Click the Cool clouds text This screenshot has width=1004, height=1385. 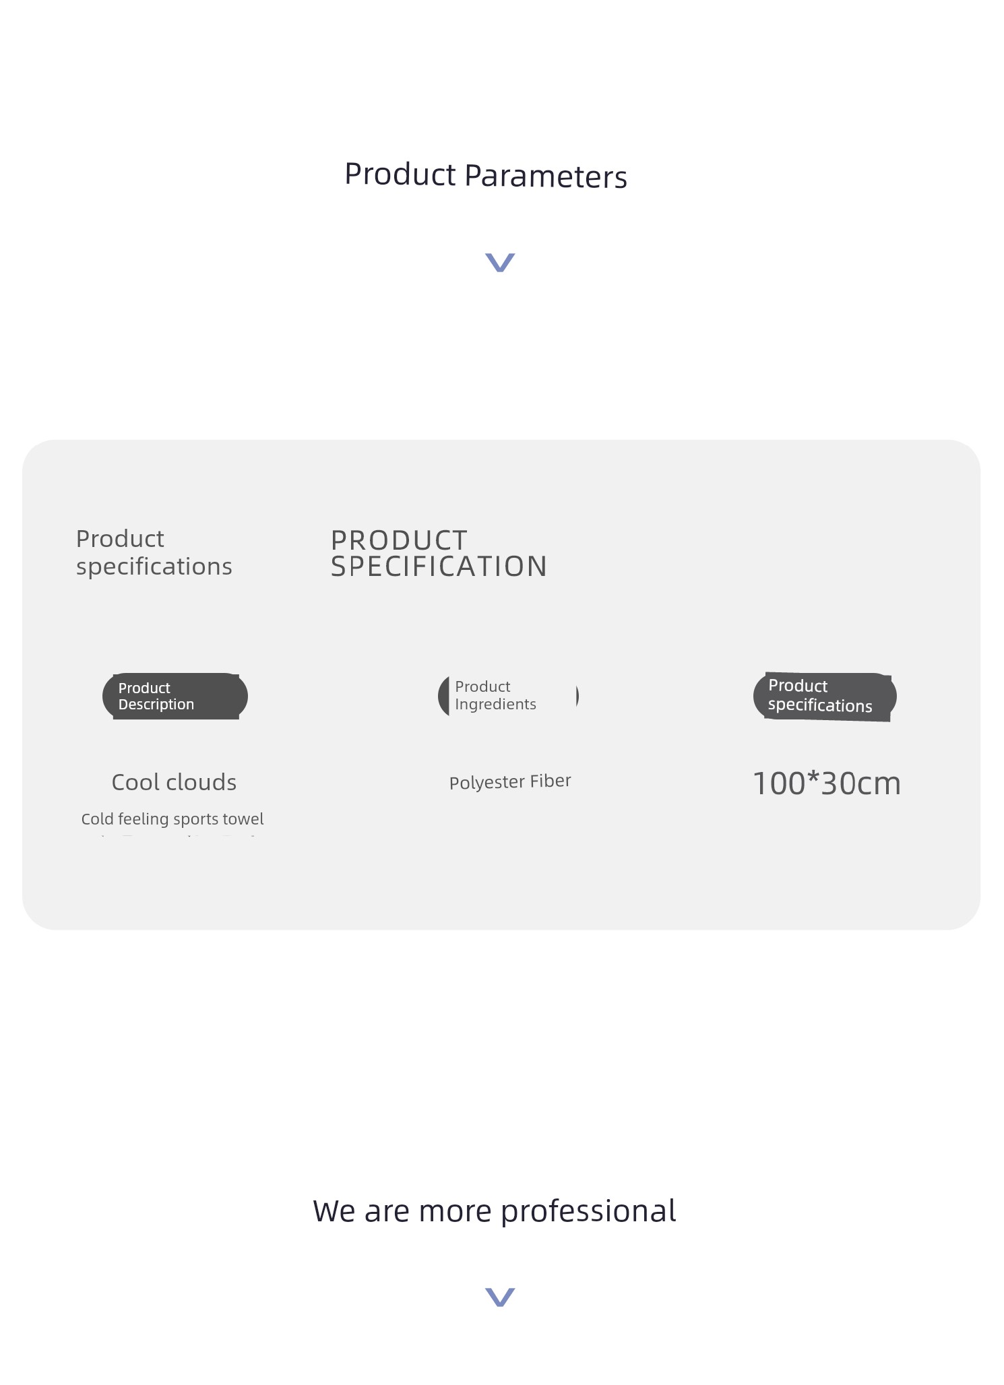click(174, 782)
